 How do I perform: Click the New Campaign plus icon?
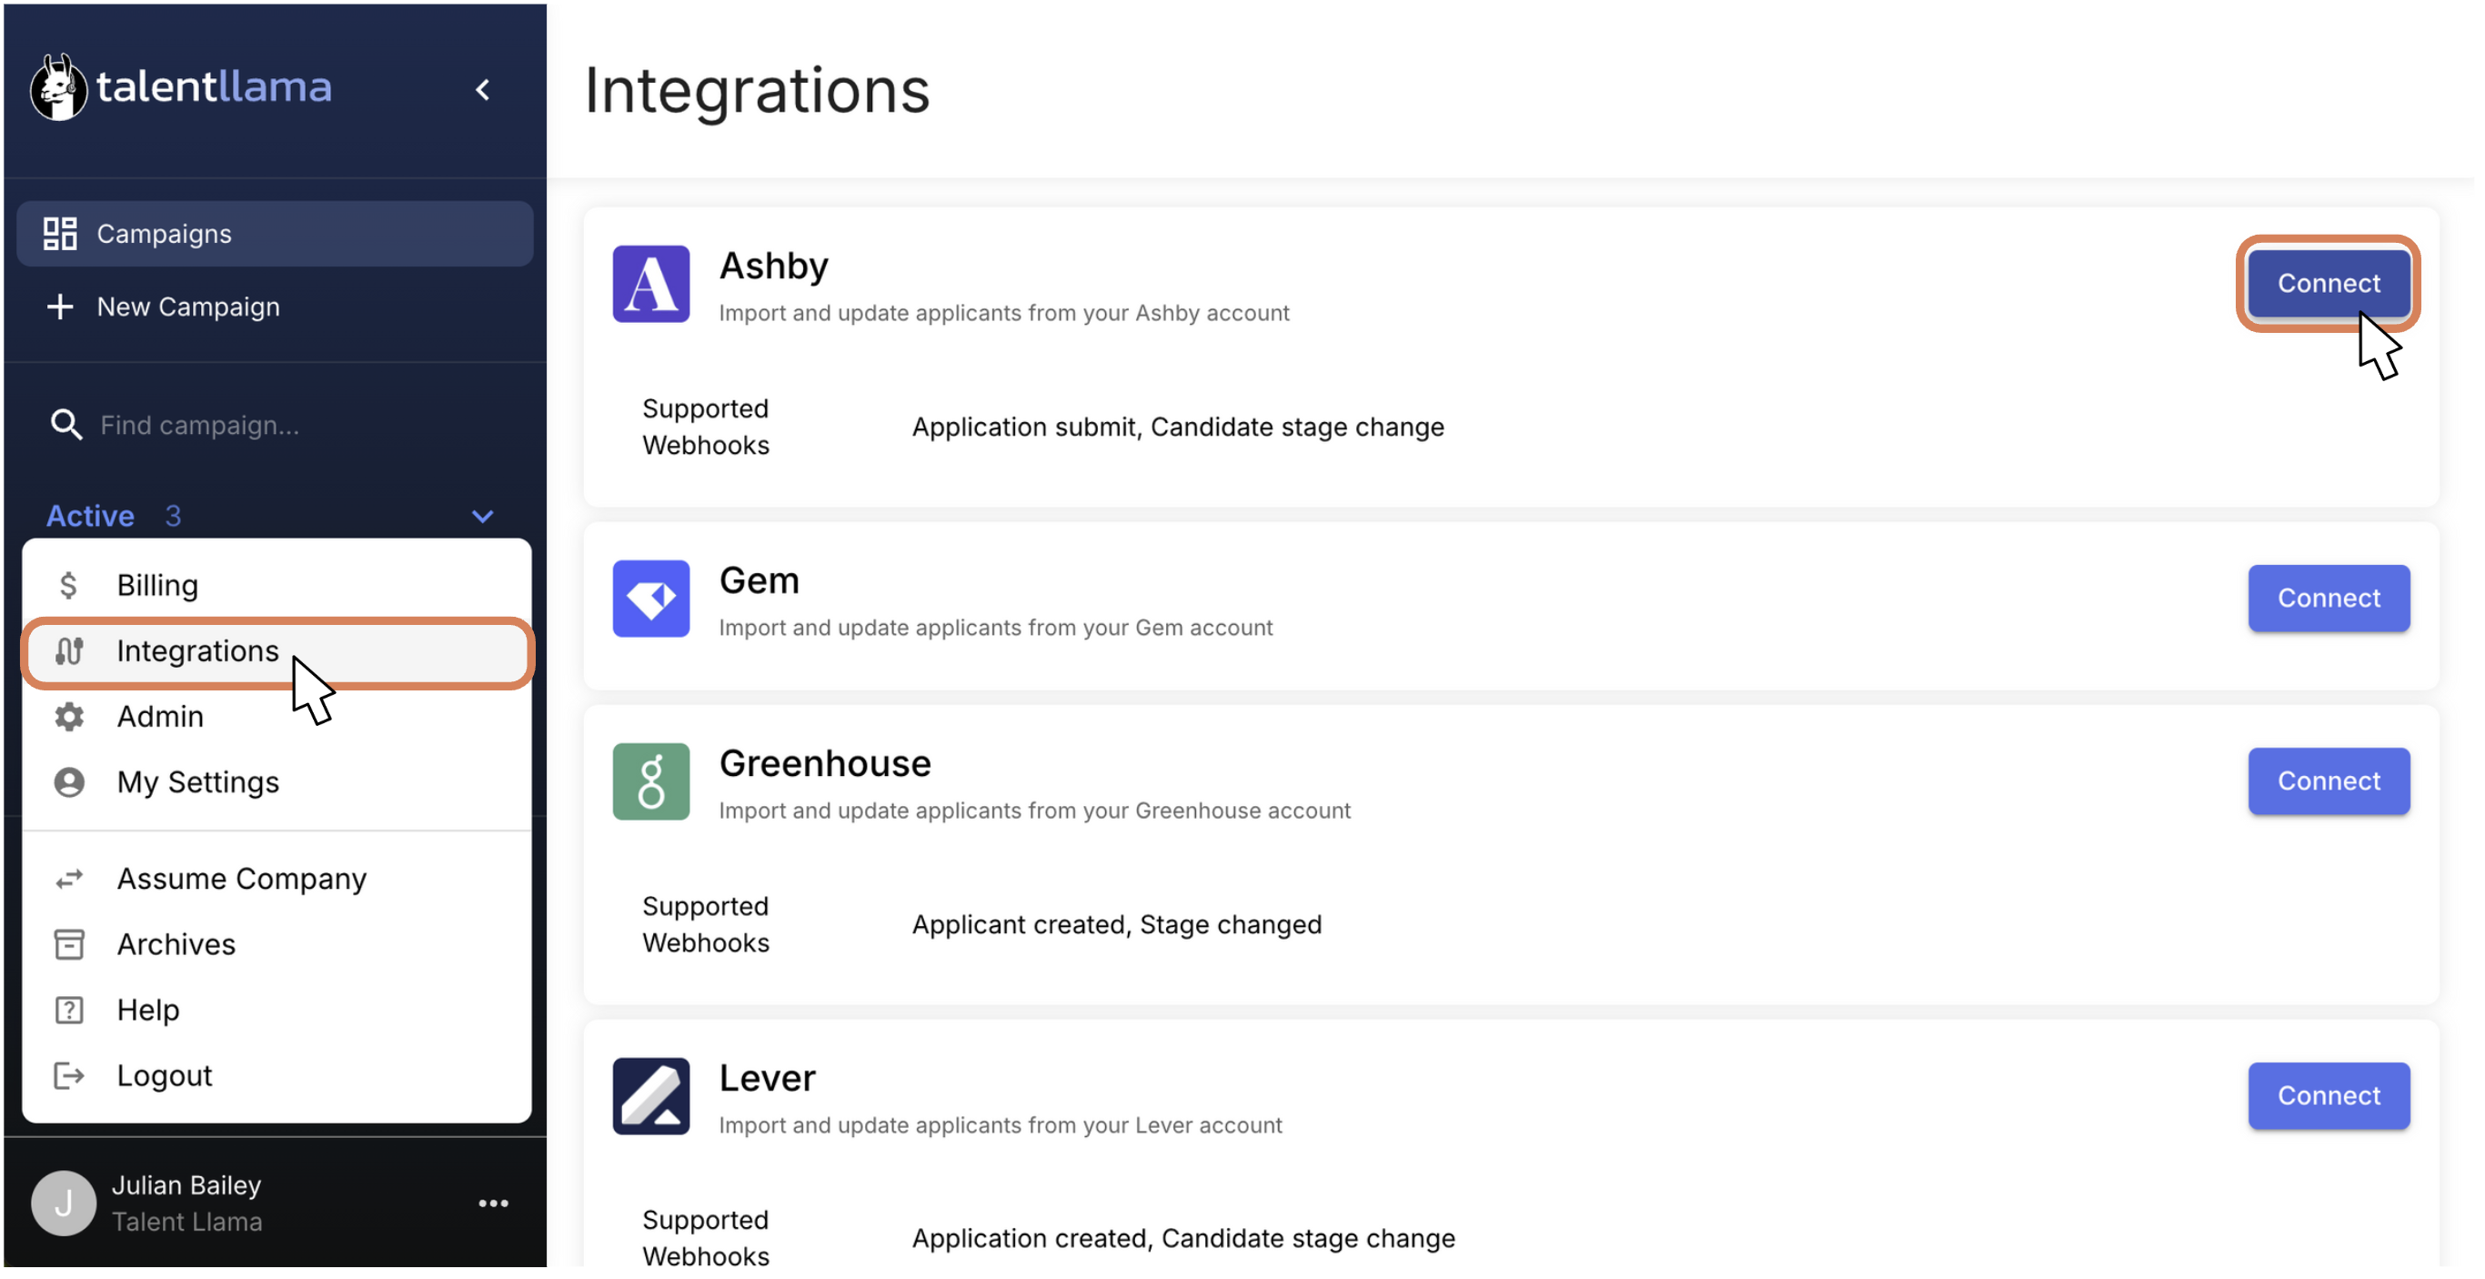pyautogui.click(x=60, y=307)
